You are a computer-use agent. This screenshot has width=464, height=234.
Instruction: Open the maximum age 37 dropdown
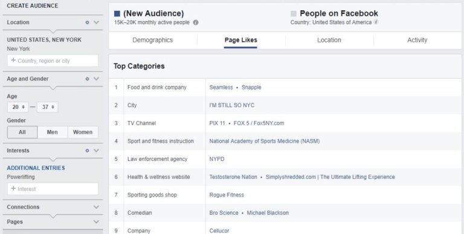tap(48, 107)
